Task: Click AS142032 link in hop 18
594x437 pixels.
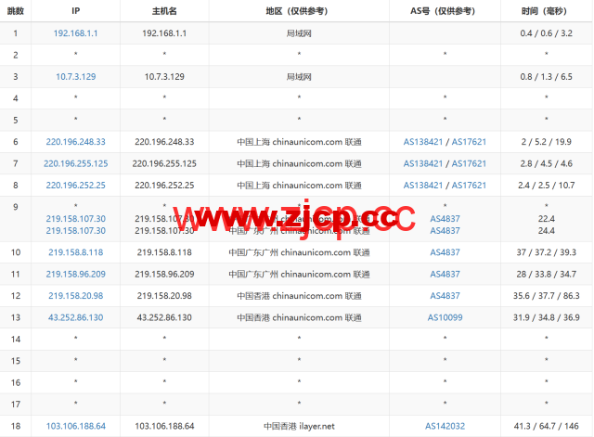Action: [x=445, y=427]
